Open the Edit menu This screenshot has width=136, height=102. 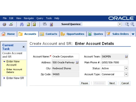pos(11,18)
